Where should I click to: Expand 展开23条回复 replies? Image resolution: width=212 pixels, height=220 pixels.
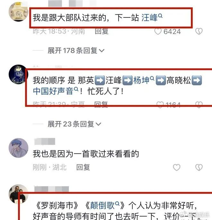click(74, 124)
